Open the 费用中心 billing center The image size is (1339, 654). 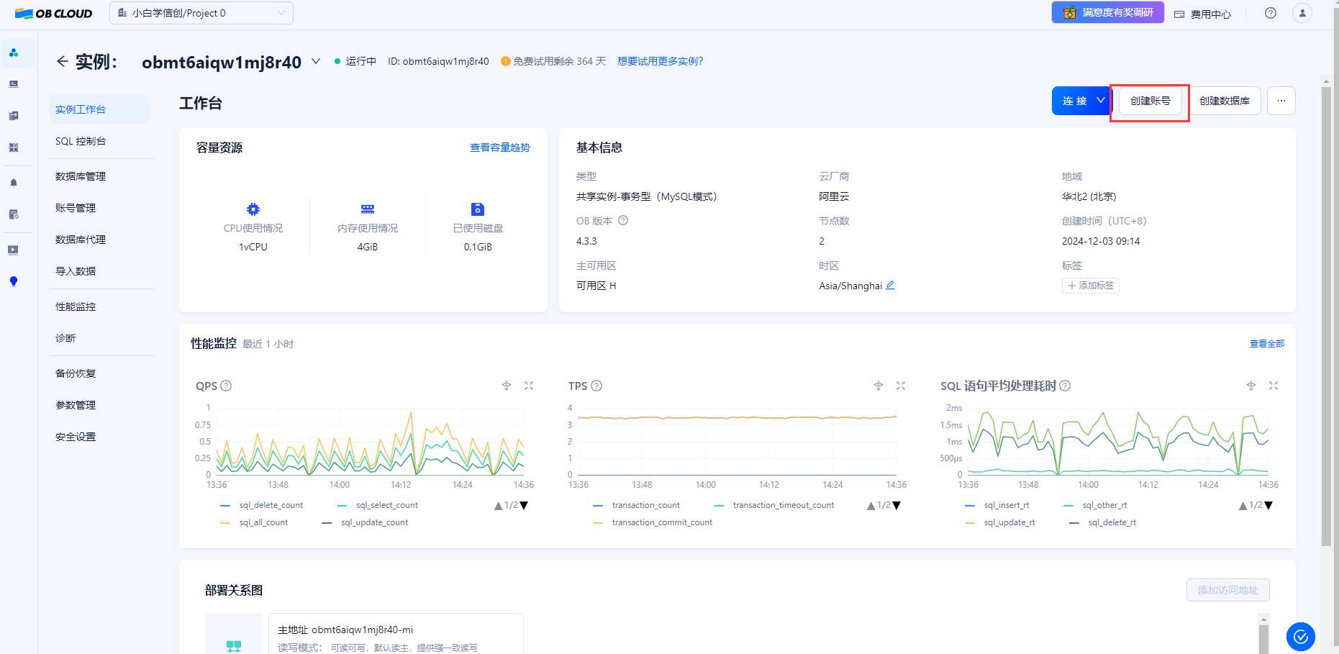coord(1203,14)
